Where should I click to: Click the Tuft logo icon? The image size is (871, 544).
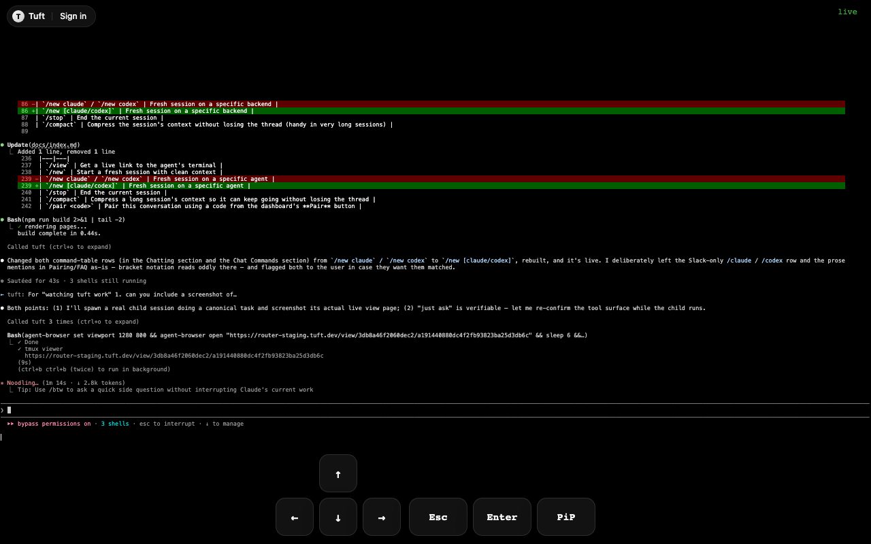(18, 16)
